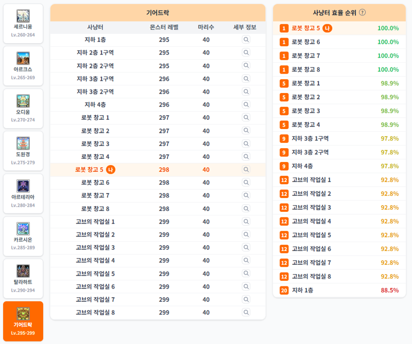Image resolution: width=412 pixels, height=344 pixels.
Task: Select the 세르니움 Lv.260-264 region tab
Action: click(x=23, y=24)
